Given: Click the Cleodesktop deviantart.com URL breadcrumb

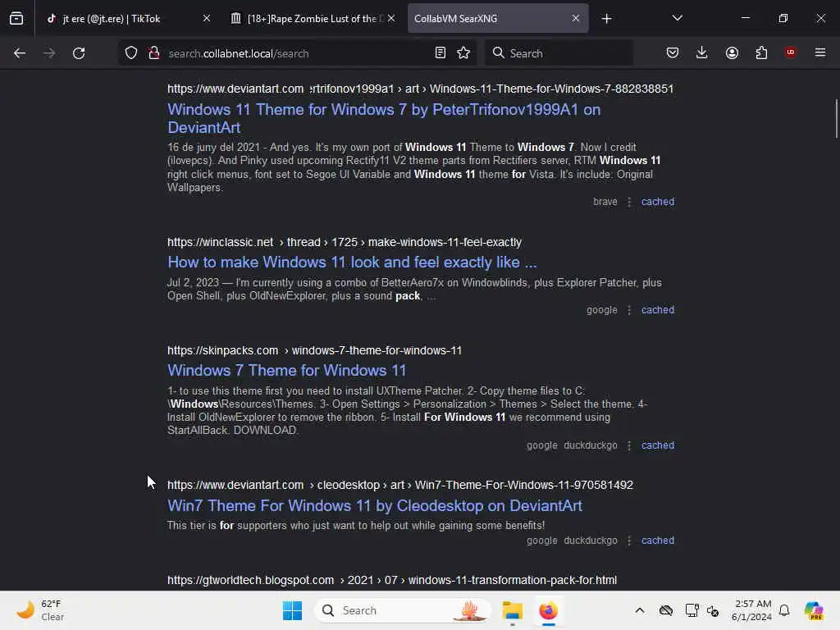Looking at the screenshot, I should tap(400, 485).
